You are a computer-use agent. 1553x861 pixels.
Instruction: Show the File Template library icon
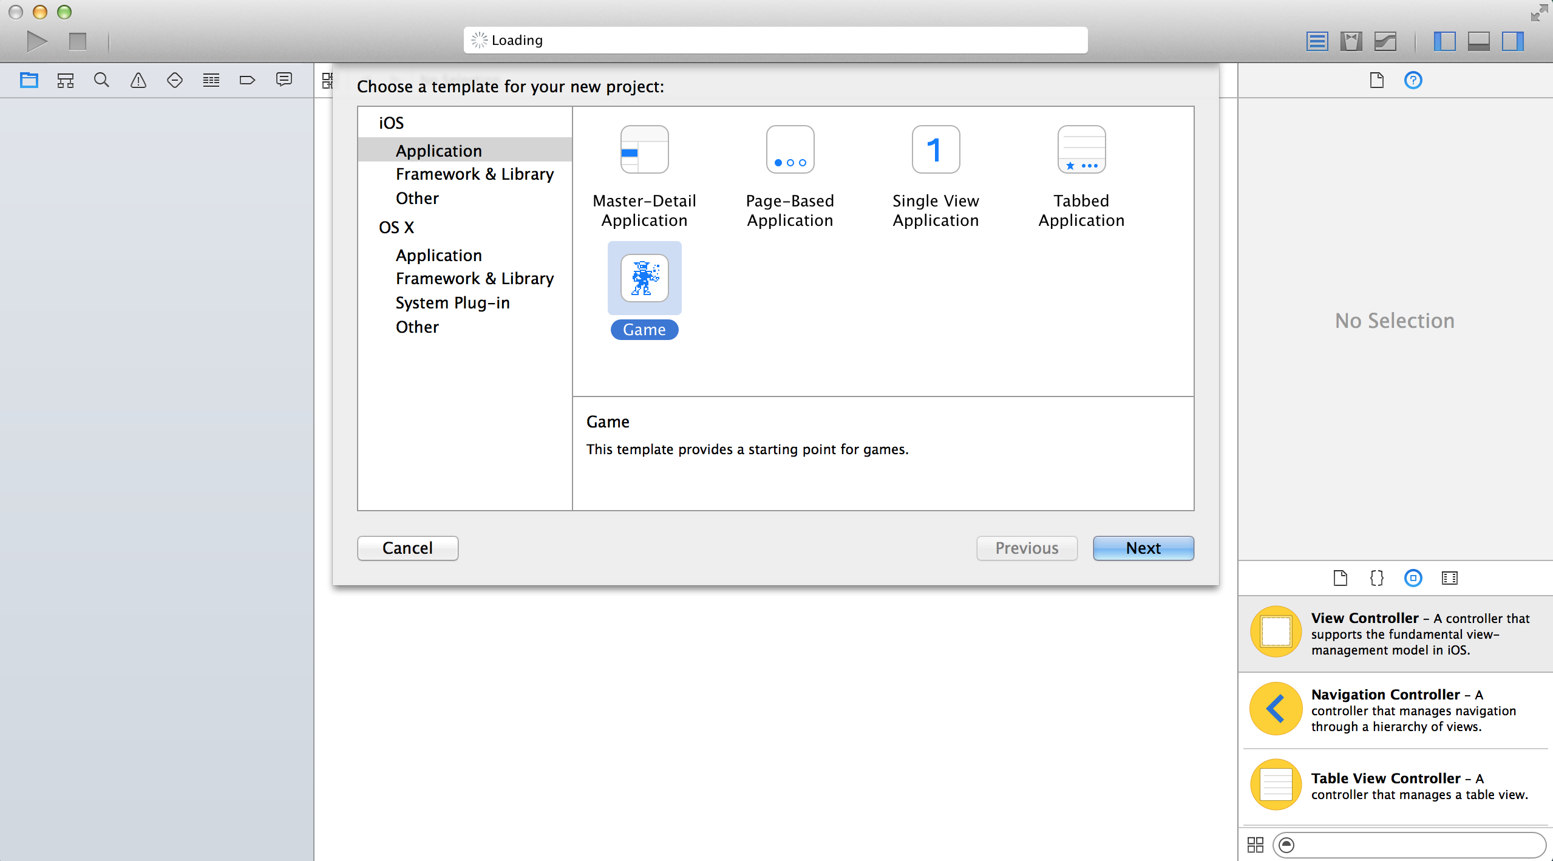tap(1341, 578)
